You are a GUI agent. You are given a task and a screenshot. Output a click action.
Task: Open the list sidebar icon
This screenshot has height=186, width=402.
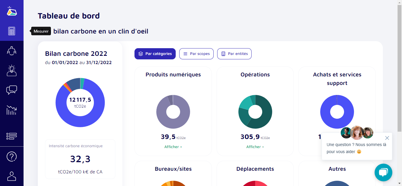11,136
